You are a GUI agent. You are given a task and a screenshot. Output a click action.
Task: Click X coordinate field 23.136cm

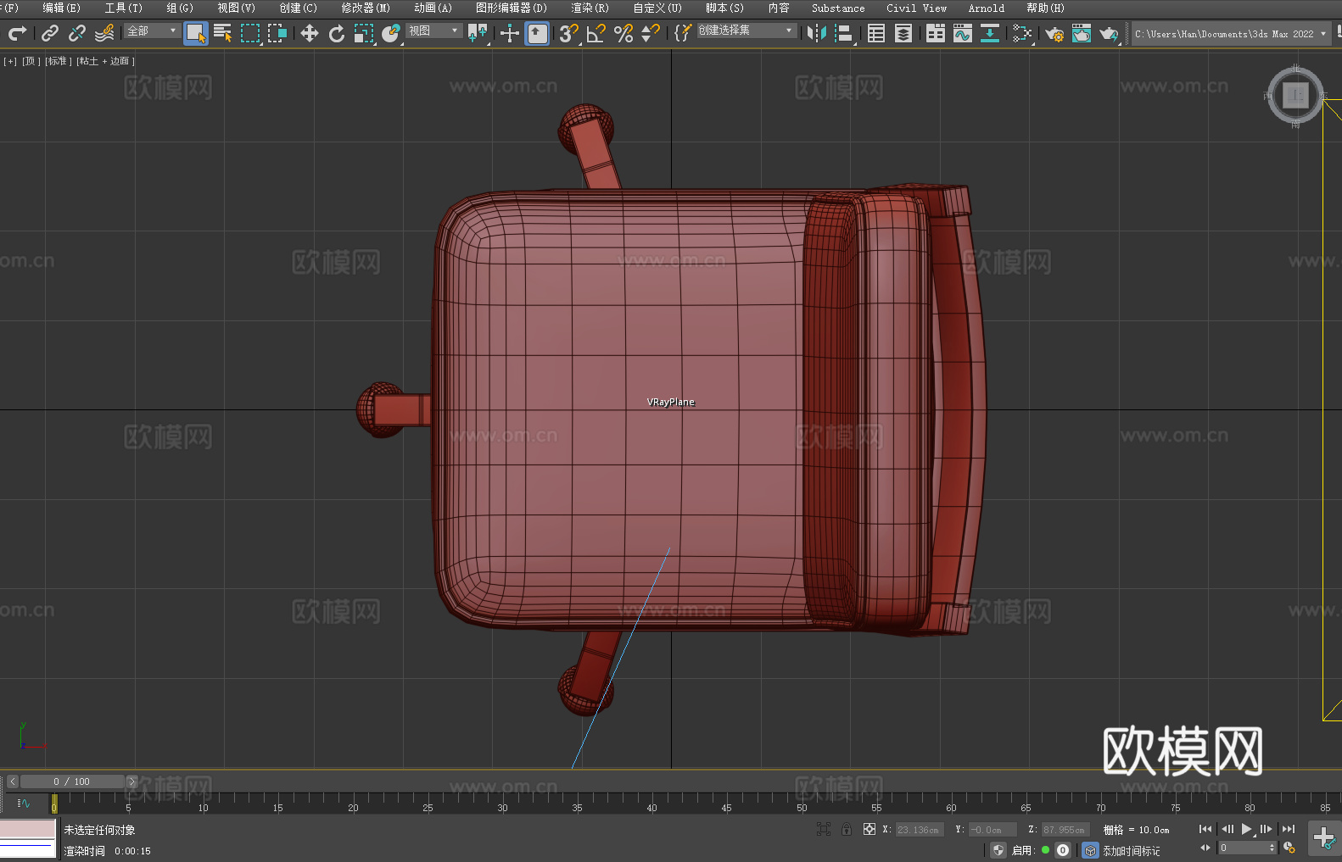[920, 830]
